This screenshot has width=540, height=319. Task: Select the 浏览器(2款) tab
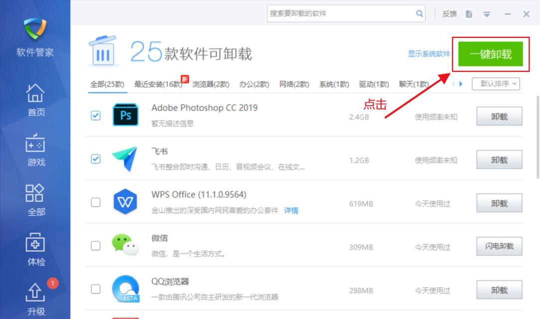(211, 84)
